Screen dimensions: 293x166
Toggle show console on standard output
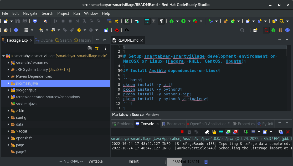(x=228, y=132)
